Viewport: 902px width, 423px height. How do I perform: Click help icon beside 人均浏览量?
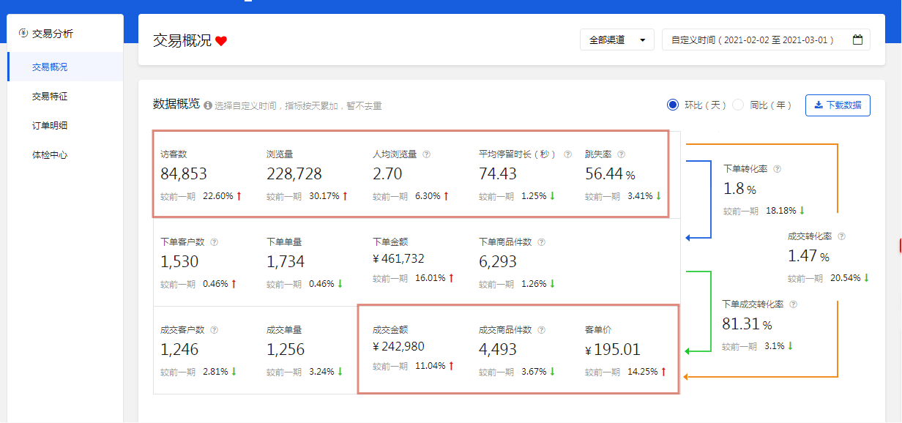[427, 154]
